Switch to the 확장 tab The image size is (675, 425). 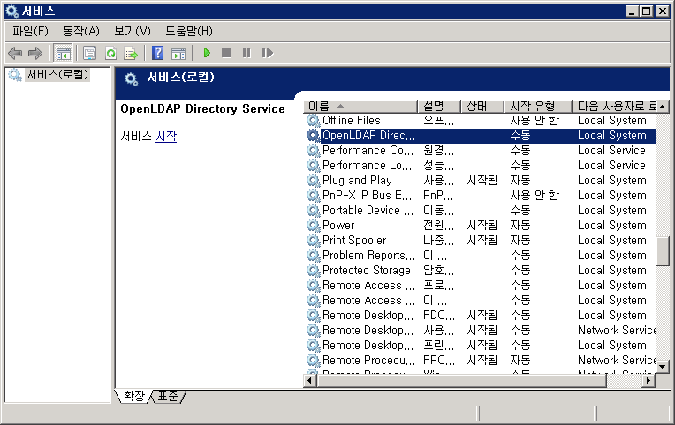(134, 396)
